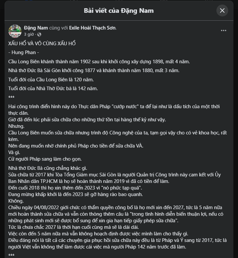238x258 pixels.
Task: Close the Bài viết của Đặng Nam dialog
Action: 222,10
